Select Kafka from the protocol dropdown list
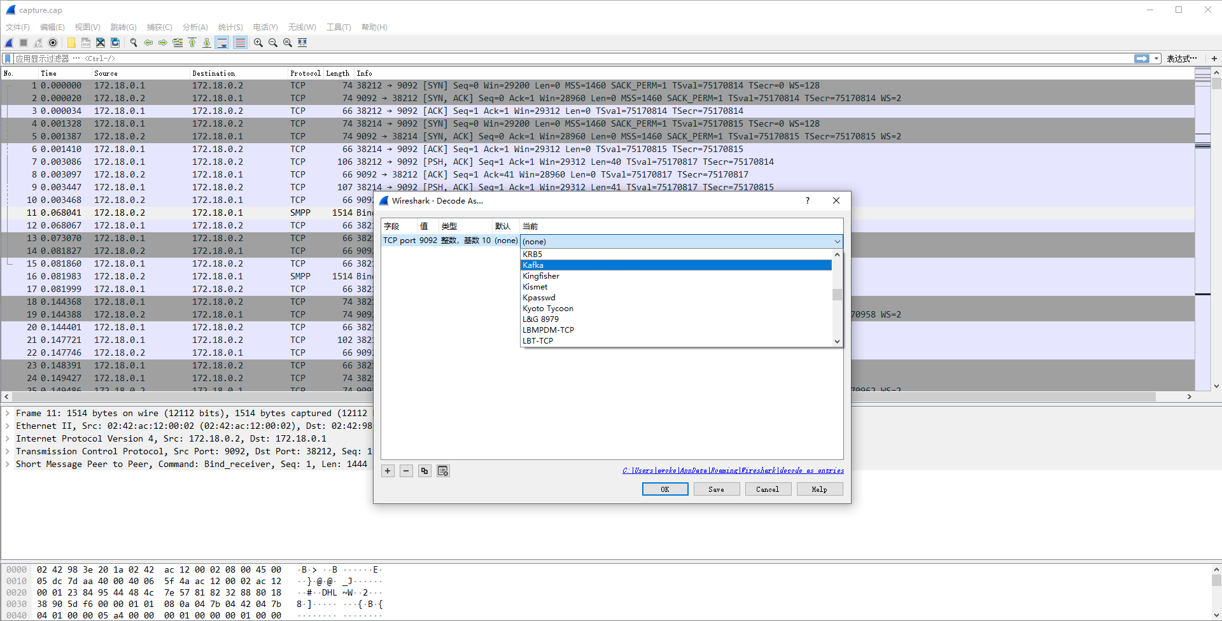 click(676, 265)
